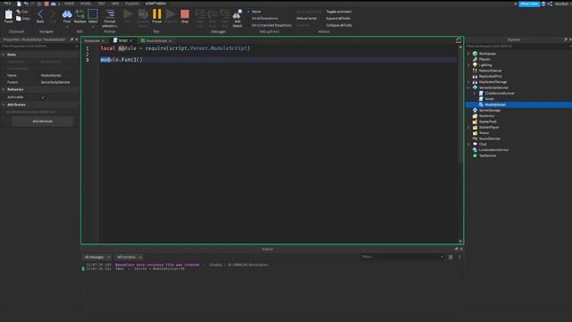Select the SCRIPT MENU ribbon tab
572x322 pixels.
[156, 4]
